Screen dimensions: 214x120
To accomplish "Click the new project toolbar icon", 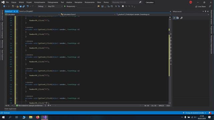I will [13, 6].
